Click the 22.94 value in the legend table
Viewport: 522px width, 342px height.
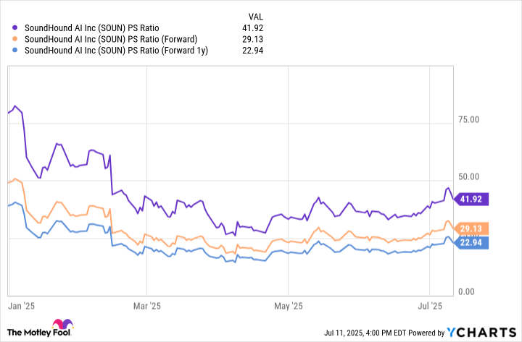point(253,51)
